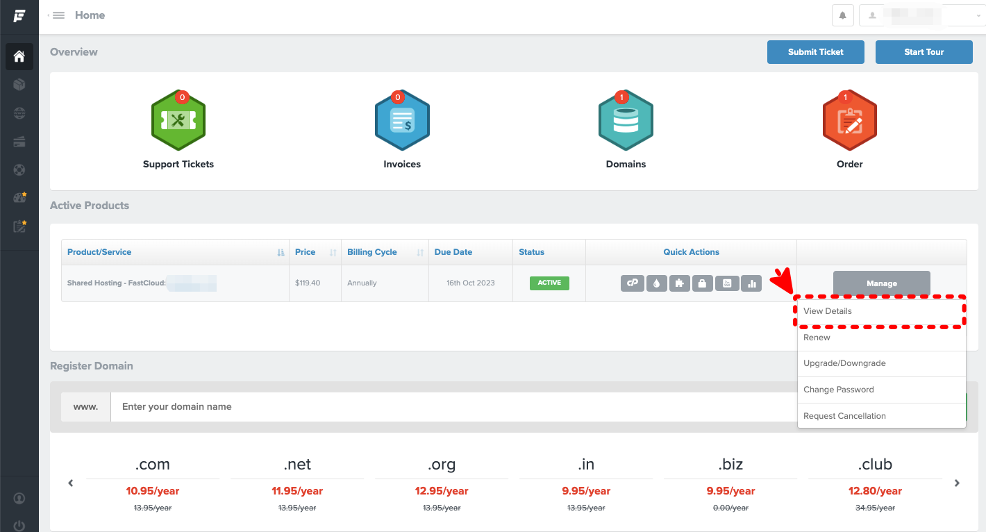Select View Details from Manage menu
This screenshot has width=986, height=532.
pyautogui.click(x=881, y=311)
